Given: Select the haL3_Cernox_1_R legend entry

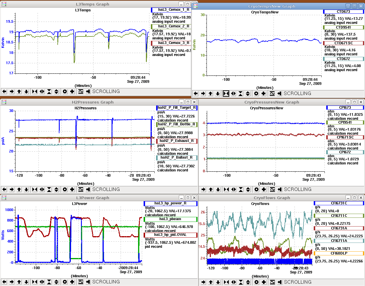Looking at the screenshot, I should point(171,10).
